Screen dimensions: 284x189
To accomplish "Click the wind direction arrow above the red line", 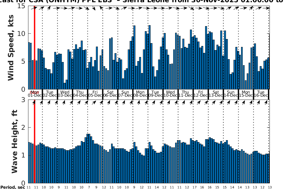I will (x=34, y=8).
